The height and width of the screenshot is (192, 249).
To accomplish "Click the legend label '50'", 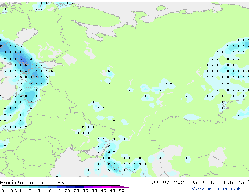I will tap(121, 190).
